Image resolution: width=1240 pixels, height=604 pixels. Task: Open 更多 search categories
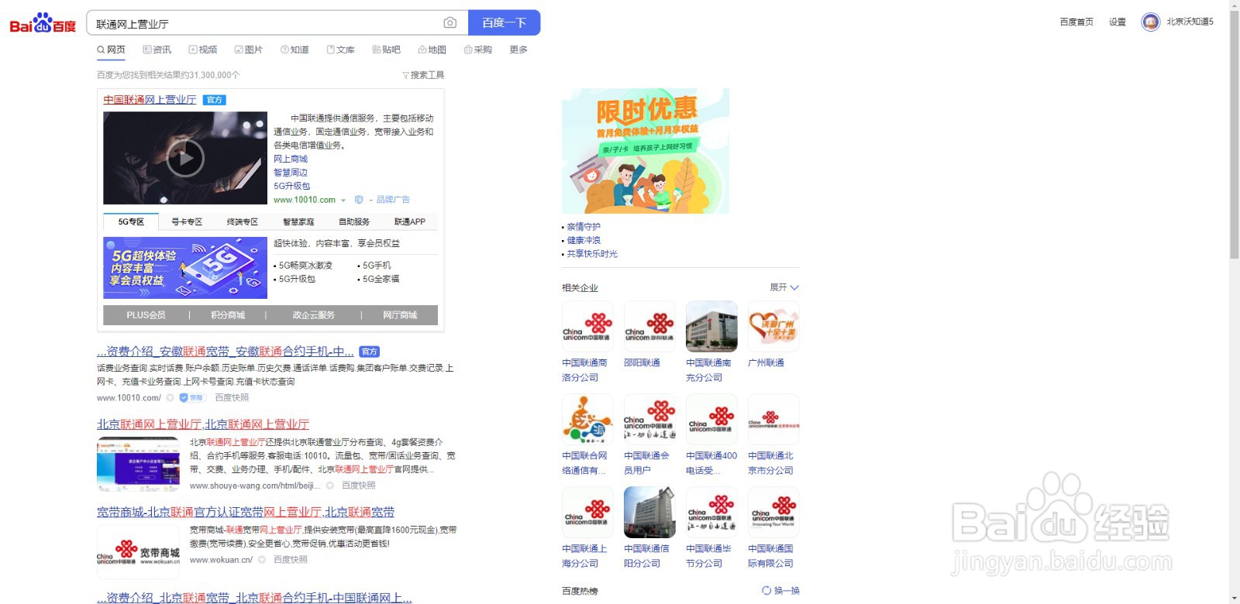click(518, 50)
